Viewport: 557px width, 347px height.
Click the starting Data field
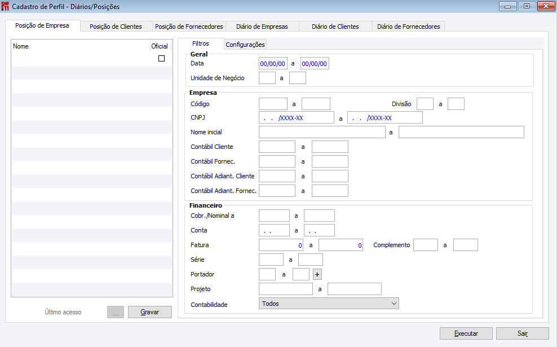coord(273,63)
